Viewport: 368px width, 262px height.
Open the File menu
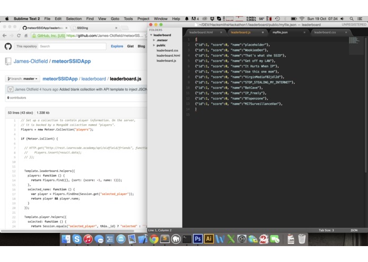pyautogui.click(x=48, y=19)
